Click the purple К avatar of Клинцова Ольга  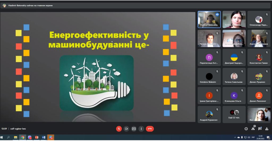(x=234, y=95)
